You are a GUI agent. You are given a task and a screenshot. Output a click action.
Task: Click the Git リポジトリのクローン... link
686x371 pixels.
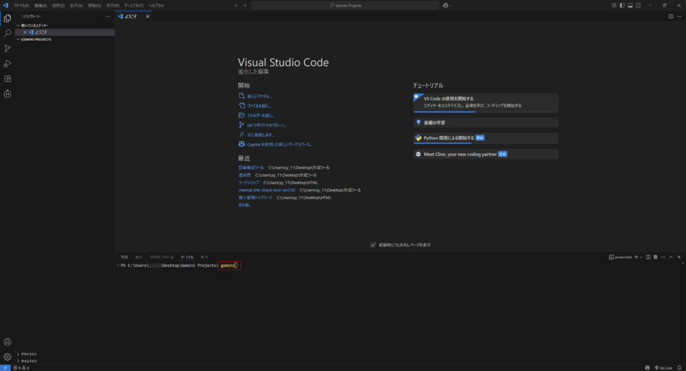tap(266, 125)
